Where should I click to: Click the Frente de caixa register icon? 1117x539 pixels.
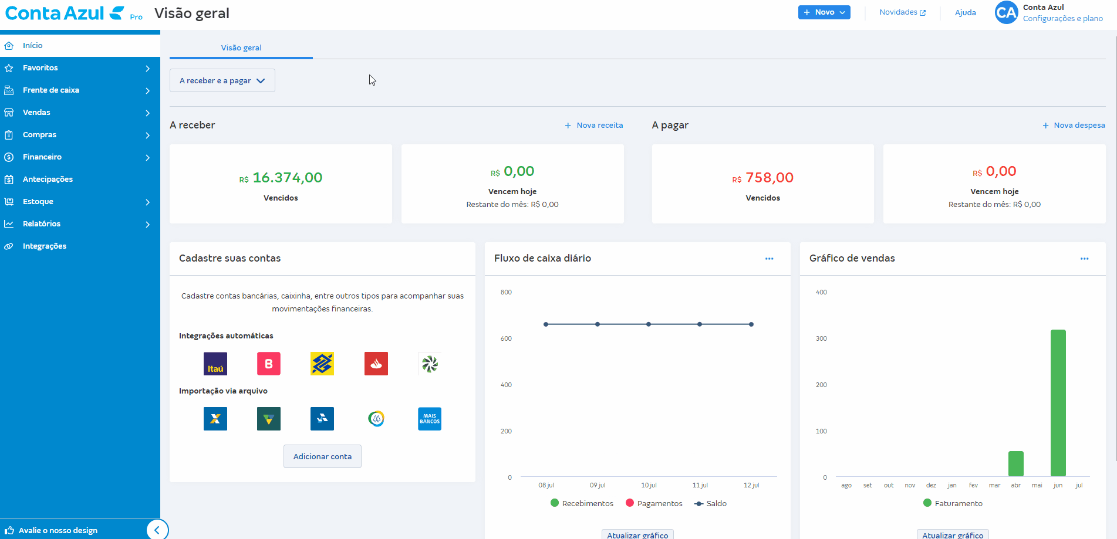tap(9, 90)
